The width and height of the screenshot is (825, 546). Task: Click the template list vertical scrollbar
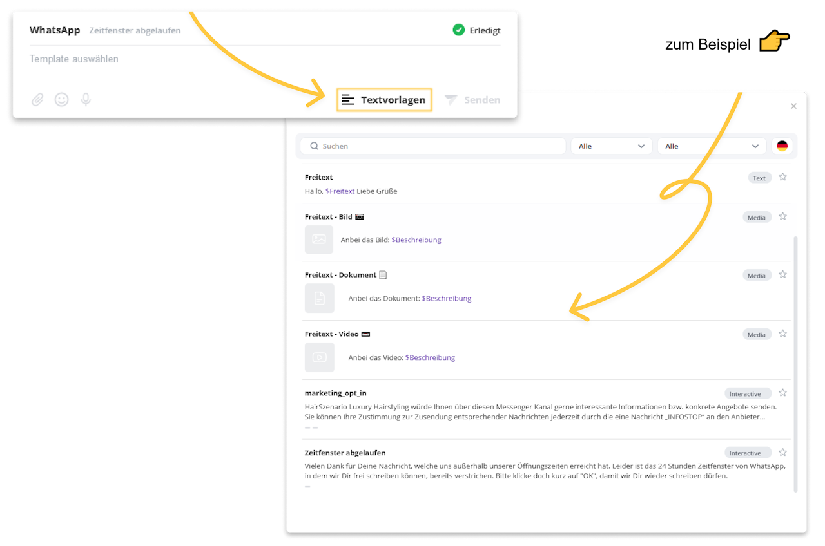coord(795,361)
